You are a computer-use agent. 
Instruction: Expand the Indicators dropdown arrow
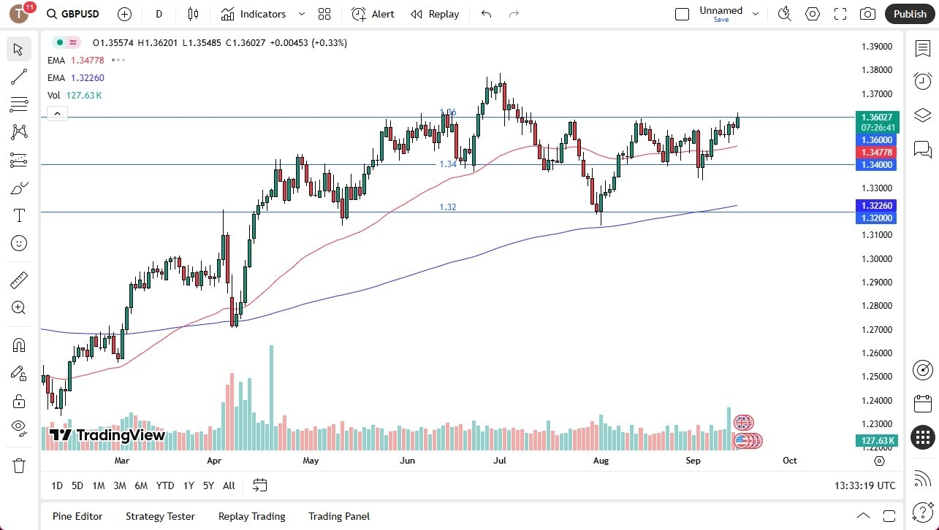[300, 14]
